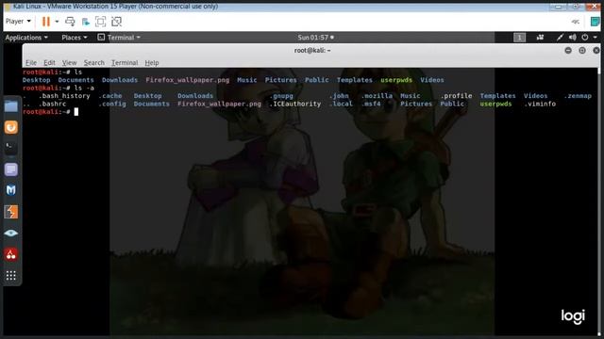Click the green userpwds file in ls output
604x339 pixels.
(396, 80)
